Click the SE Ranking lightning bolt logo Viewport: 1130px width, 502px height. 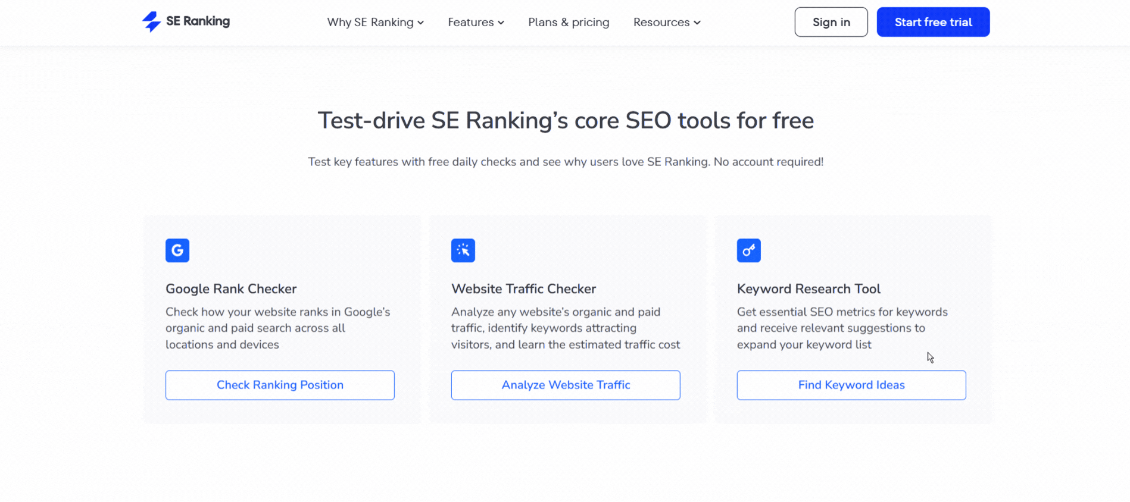151,21
